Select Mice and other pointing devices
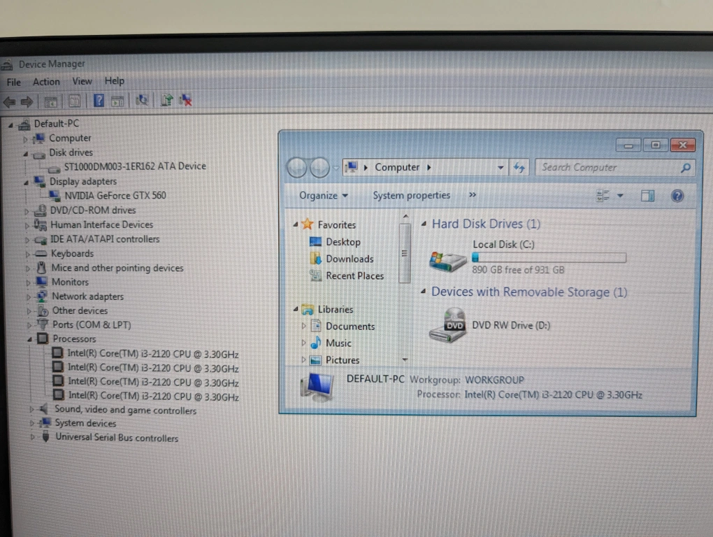Image resolution: width=713 pixels, height=537 pixels. tap(117, 268)
